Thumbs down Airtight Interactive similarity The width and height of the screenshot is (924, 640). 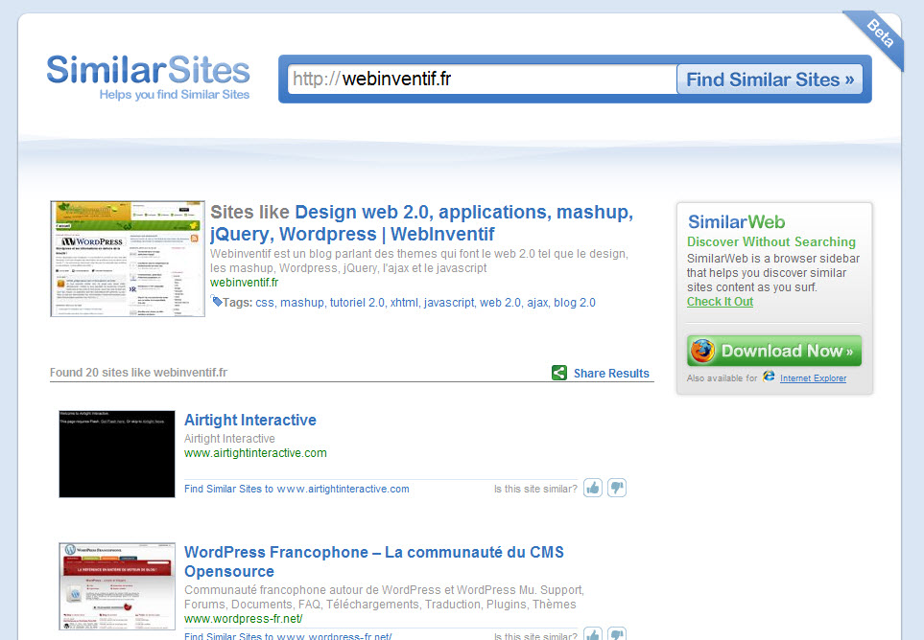point(617,488)
